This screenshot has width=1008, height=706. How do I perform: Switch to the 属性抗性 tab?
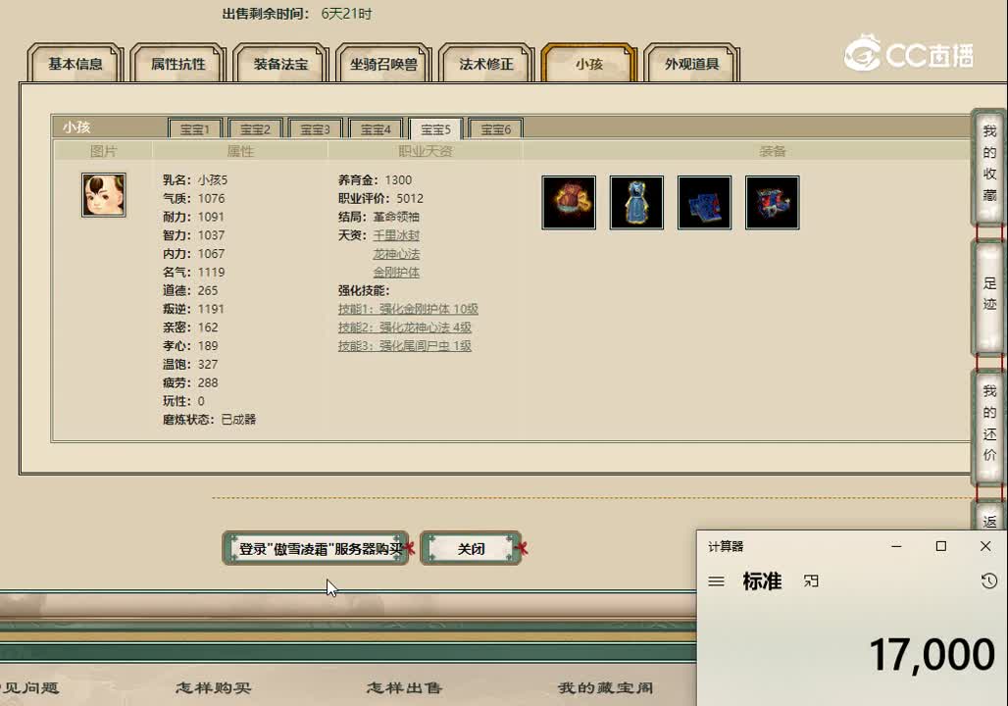178,64
